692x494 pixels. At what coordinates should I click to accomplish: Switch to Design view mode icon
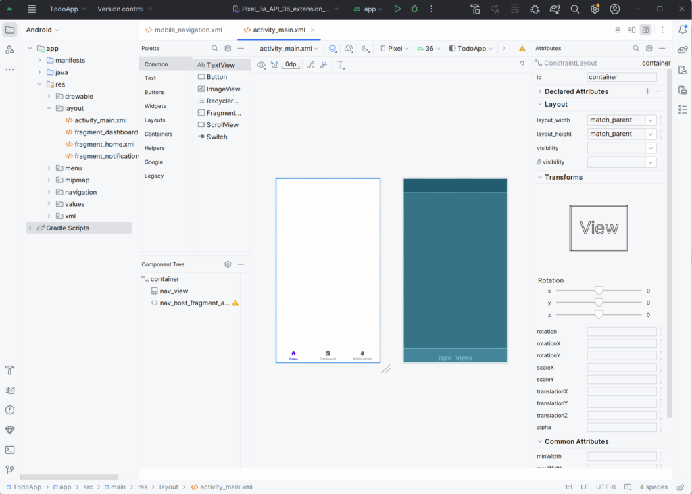pos(645,30)
